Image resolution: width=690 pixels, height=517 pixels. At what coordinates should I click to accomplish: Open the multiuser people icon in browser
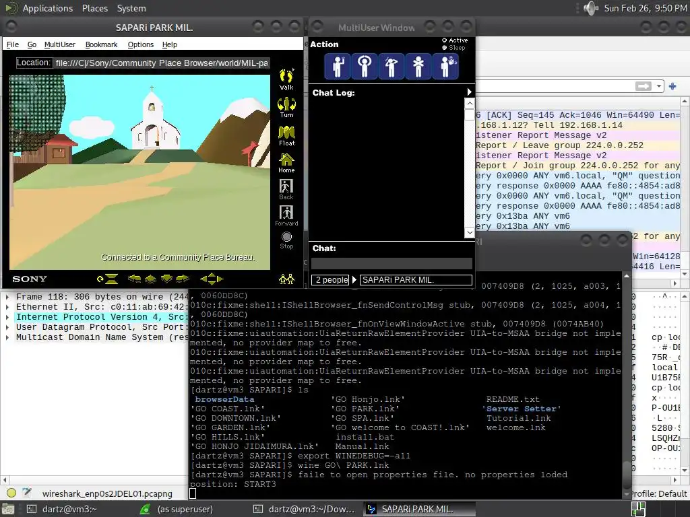point(286,279)
